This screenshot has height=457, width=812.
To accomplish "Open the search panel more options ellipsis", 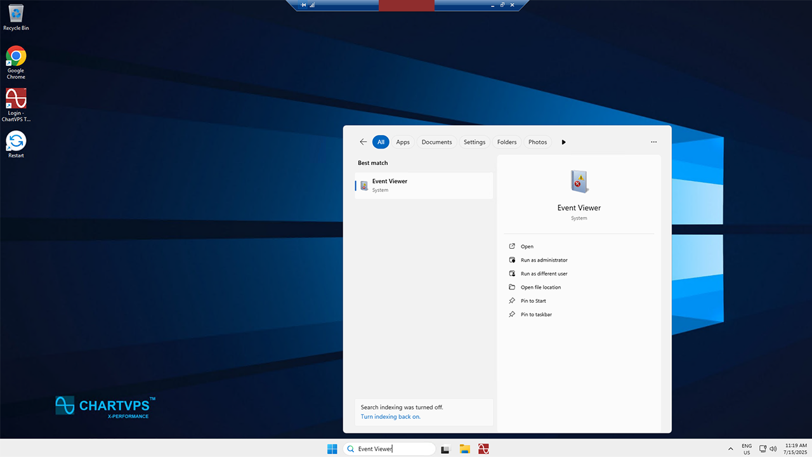I will (x=653, y=142).
